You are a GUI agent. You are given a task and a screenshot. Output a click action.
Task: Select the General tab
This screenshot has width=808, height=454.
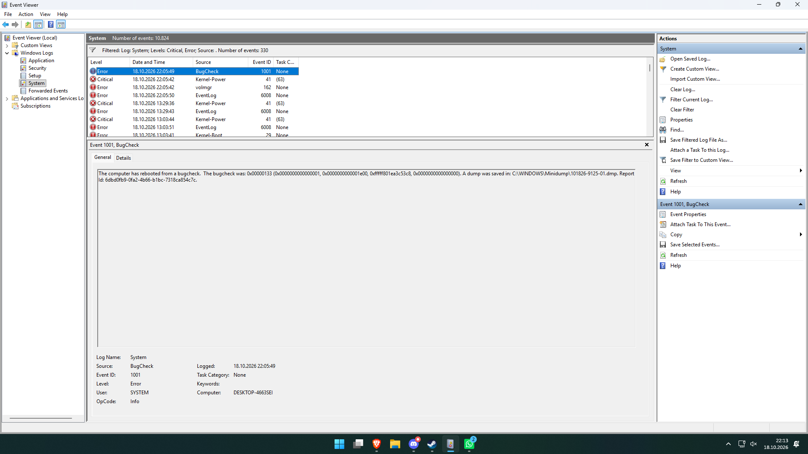coord(103,157)
